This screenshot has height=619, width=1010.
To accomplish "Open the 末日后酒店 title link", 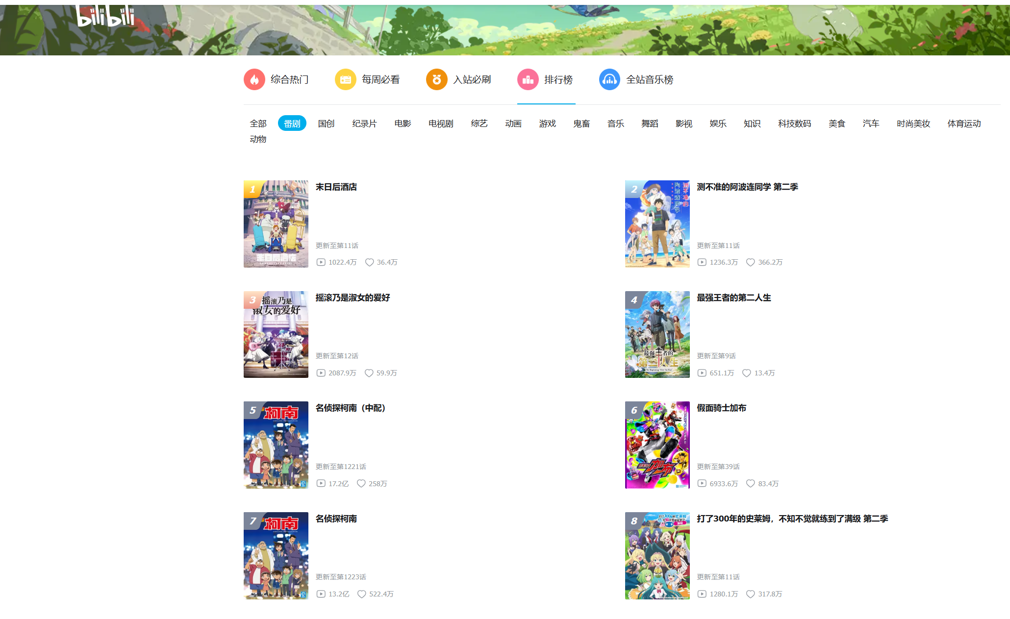I will (336, 187).
